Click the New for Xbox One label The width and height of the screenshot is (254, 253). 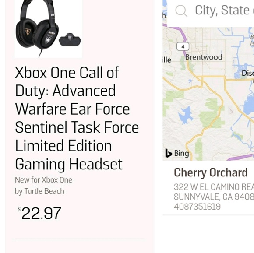43,180
